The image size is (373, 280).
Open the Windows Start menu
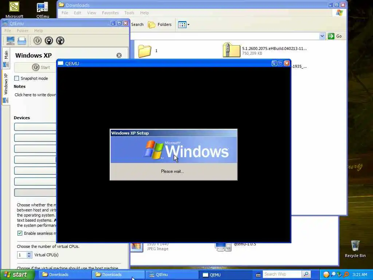coord(17,275)
